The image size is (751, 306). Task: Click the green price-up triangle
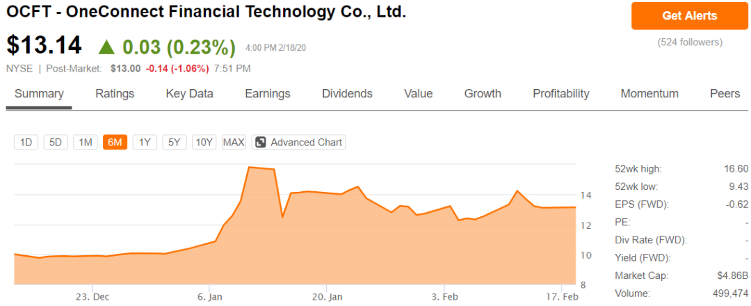(x=106, y=47)
